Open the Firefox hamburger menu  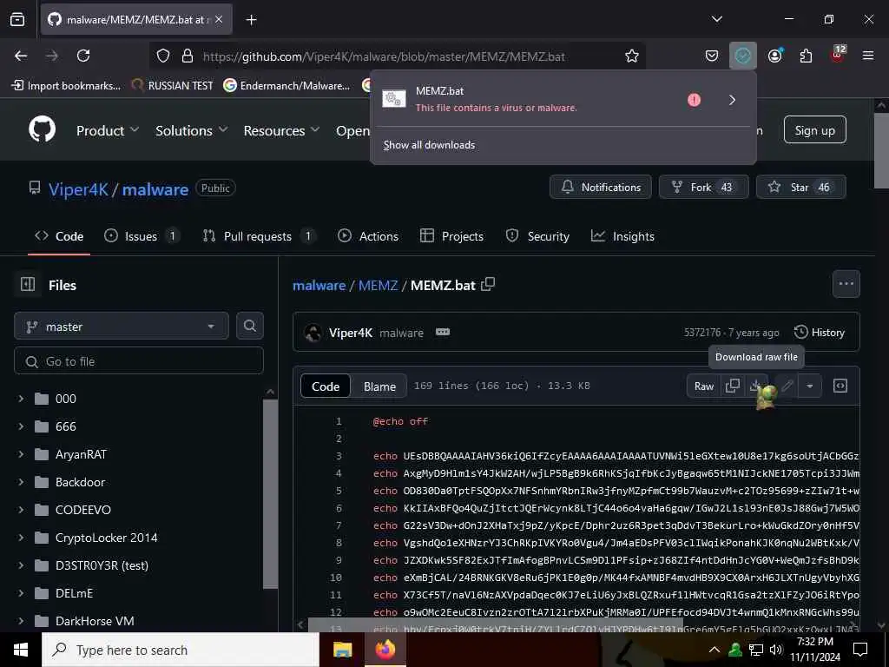[x=868, y=56]
